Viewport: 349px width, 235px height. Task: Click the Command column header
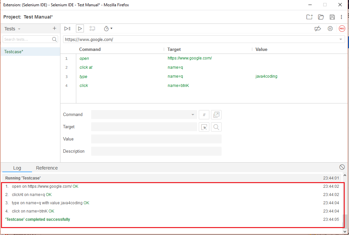pyautogui.click(x=90, y=50)
